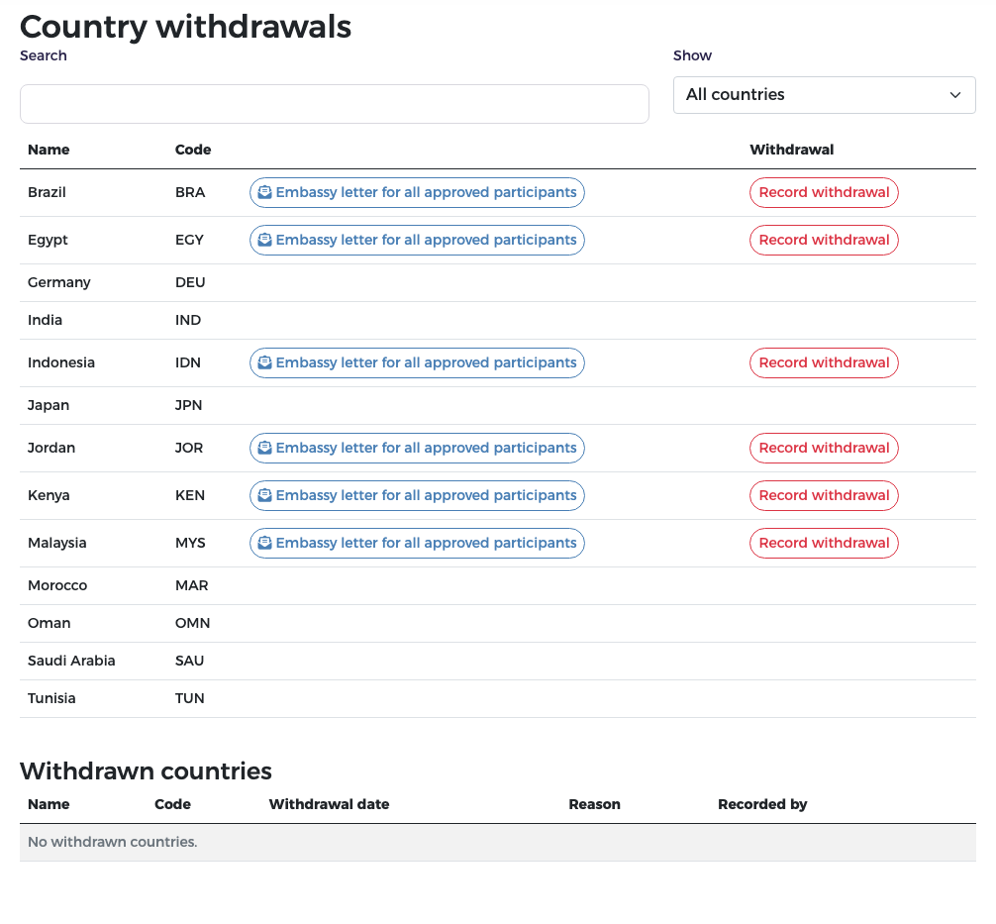Click the Jordan country name
Screen dimensions: 996x924
click(51, 448)
